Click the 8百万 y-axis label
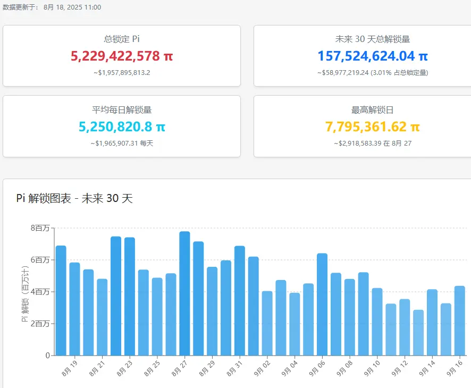 [40, 228]
